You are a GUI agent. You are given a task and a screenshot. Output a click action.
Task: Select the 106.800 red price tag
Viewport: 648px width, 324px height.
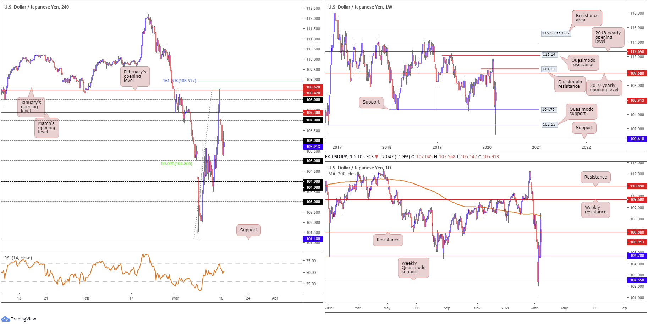point(637,232)
